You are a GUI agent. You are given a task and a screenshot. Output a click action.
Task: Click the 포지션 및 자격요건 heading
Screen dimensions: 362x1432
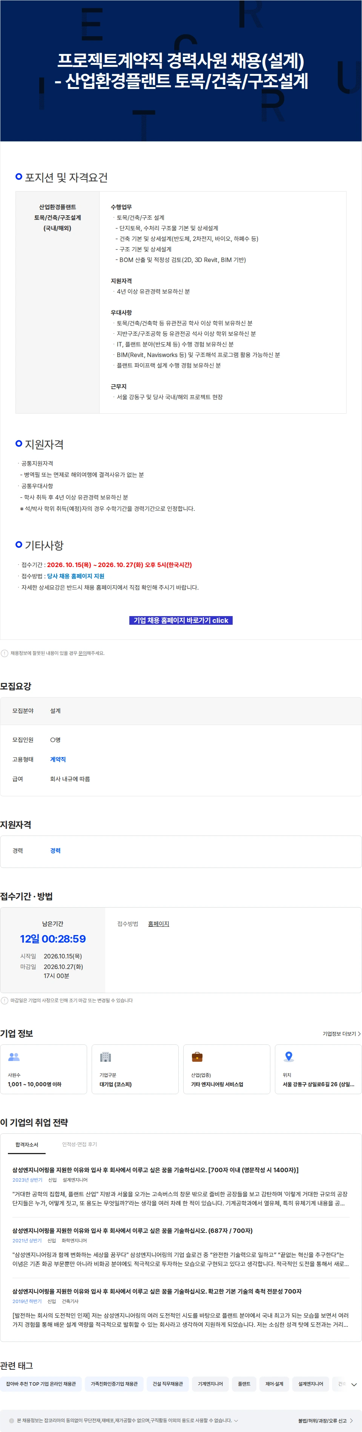coord(66,177)
